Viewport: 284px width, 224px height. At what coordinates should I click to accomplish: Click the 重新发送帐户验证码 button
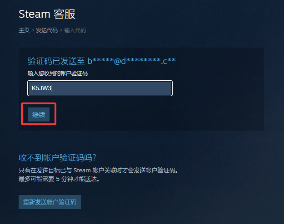tap(50, 202)
